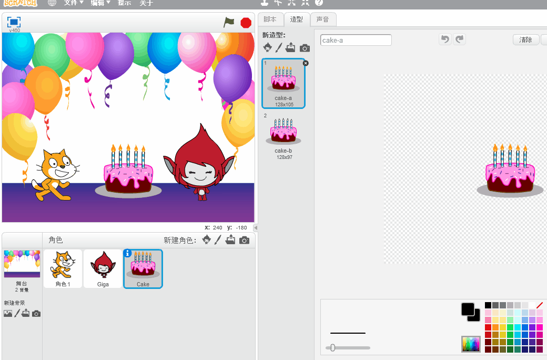Upload sprite from file
Image resolution: width=547 pixels, height=360 pixels.
(230, 239)
